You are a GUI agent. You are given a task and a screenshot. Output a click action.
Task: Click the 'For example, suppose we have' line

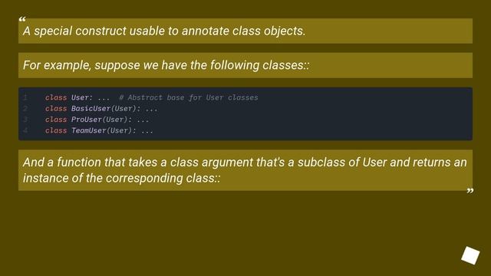point(166,65)
